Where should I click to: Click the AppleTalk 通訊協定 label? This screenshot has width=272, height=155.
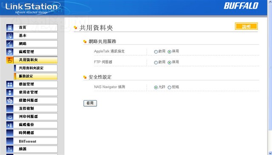pyautogui.click(x=109, y=51)
